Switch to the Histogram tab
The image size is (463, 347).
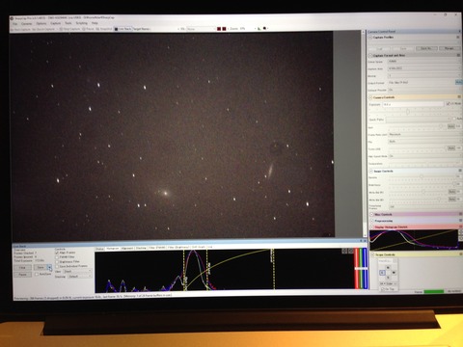click(x=112, y=249)
